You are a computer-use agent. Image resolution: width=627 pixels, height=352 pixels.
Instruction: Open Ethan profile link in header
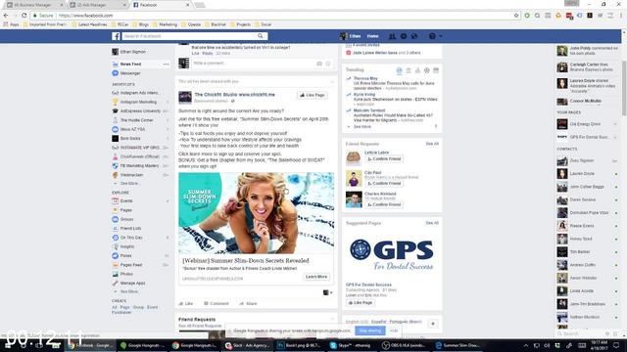(x=351, y=36)
